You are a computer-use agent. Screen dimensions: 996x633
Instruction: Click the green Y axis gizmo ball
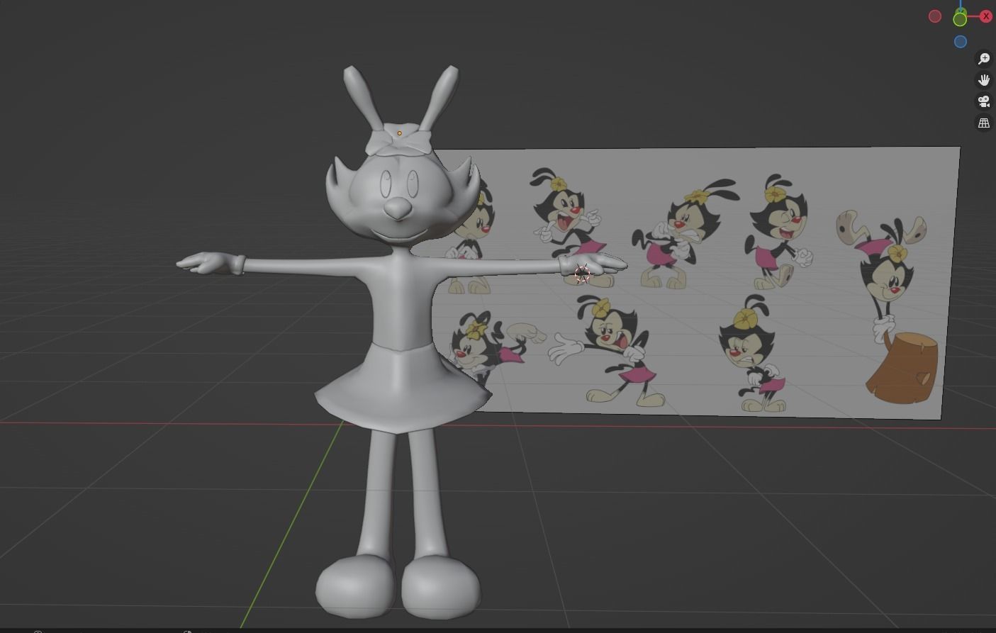tap(960, 19)
